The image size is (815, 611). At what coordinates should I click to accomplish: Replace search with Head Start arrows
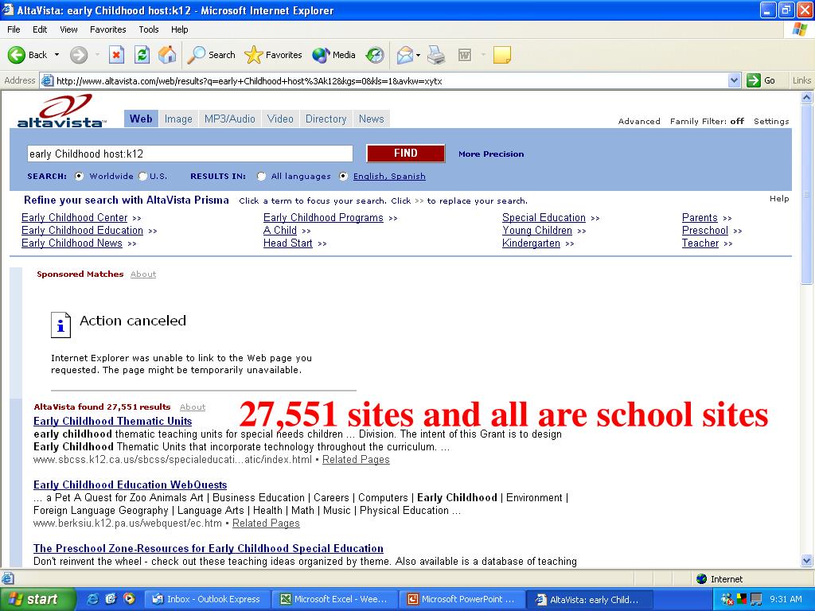pos(322,243)
